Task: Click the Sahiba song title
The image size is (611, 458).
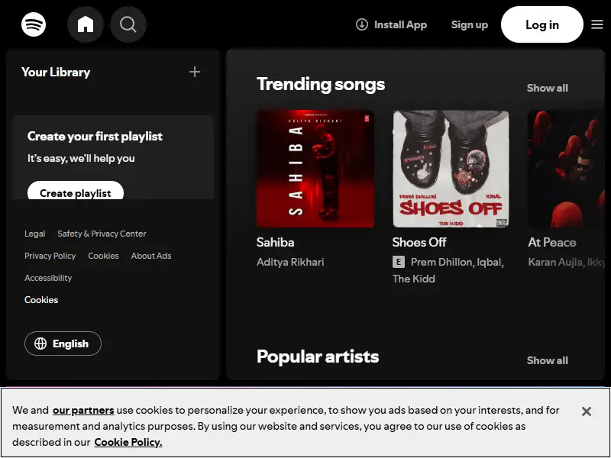Action: [275, 243]
